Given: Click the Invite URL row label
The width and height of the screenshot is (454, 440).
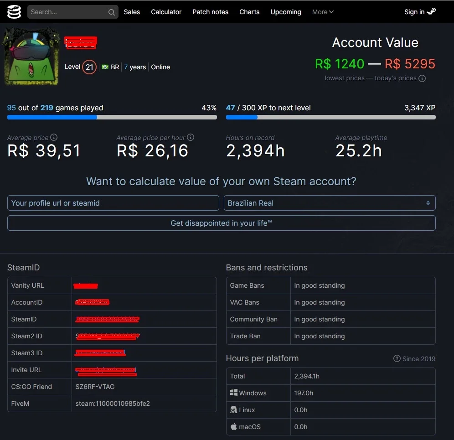Looking at the screenshot, I should (x=26, y=370).
